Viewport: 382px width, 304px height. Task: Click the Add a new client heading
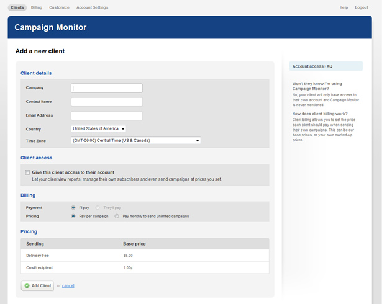coord(40,51)
